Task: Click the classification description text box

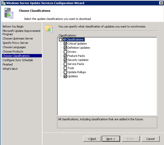Action: [107, 122]
